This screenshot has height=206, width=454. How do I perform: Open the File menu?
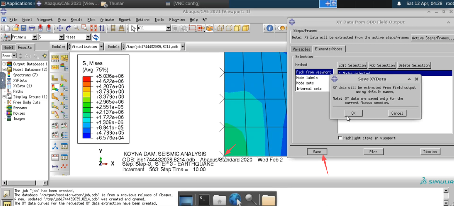pos(13,20)
